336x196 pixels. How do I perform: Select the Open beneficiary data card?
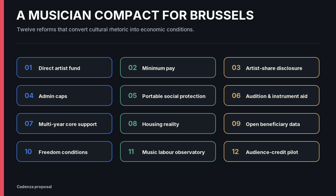[272, 123]
